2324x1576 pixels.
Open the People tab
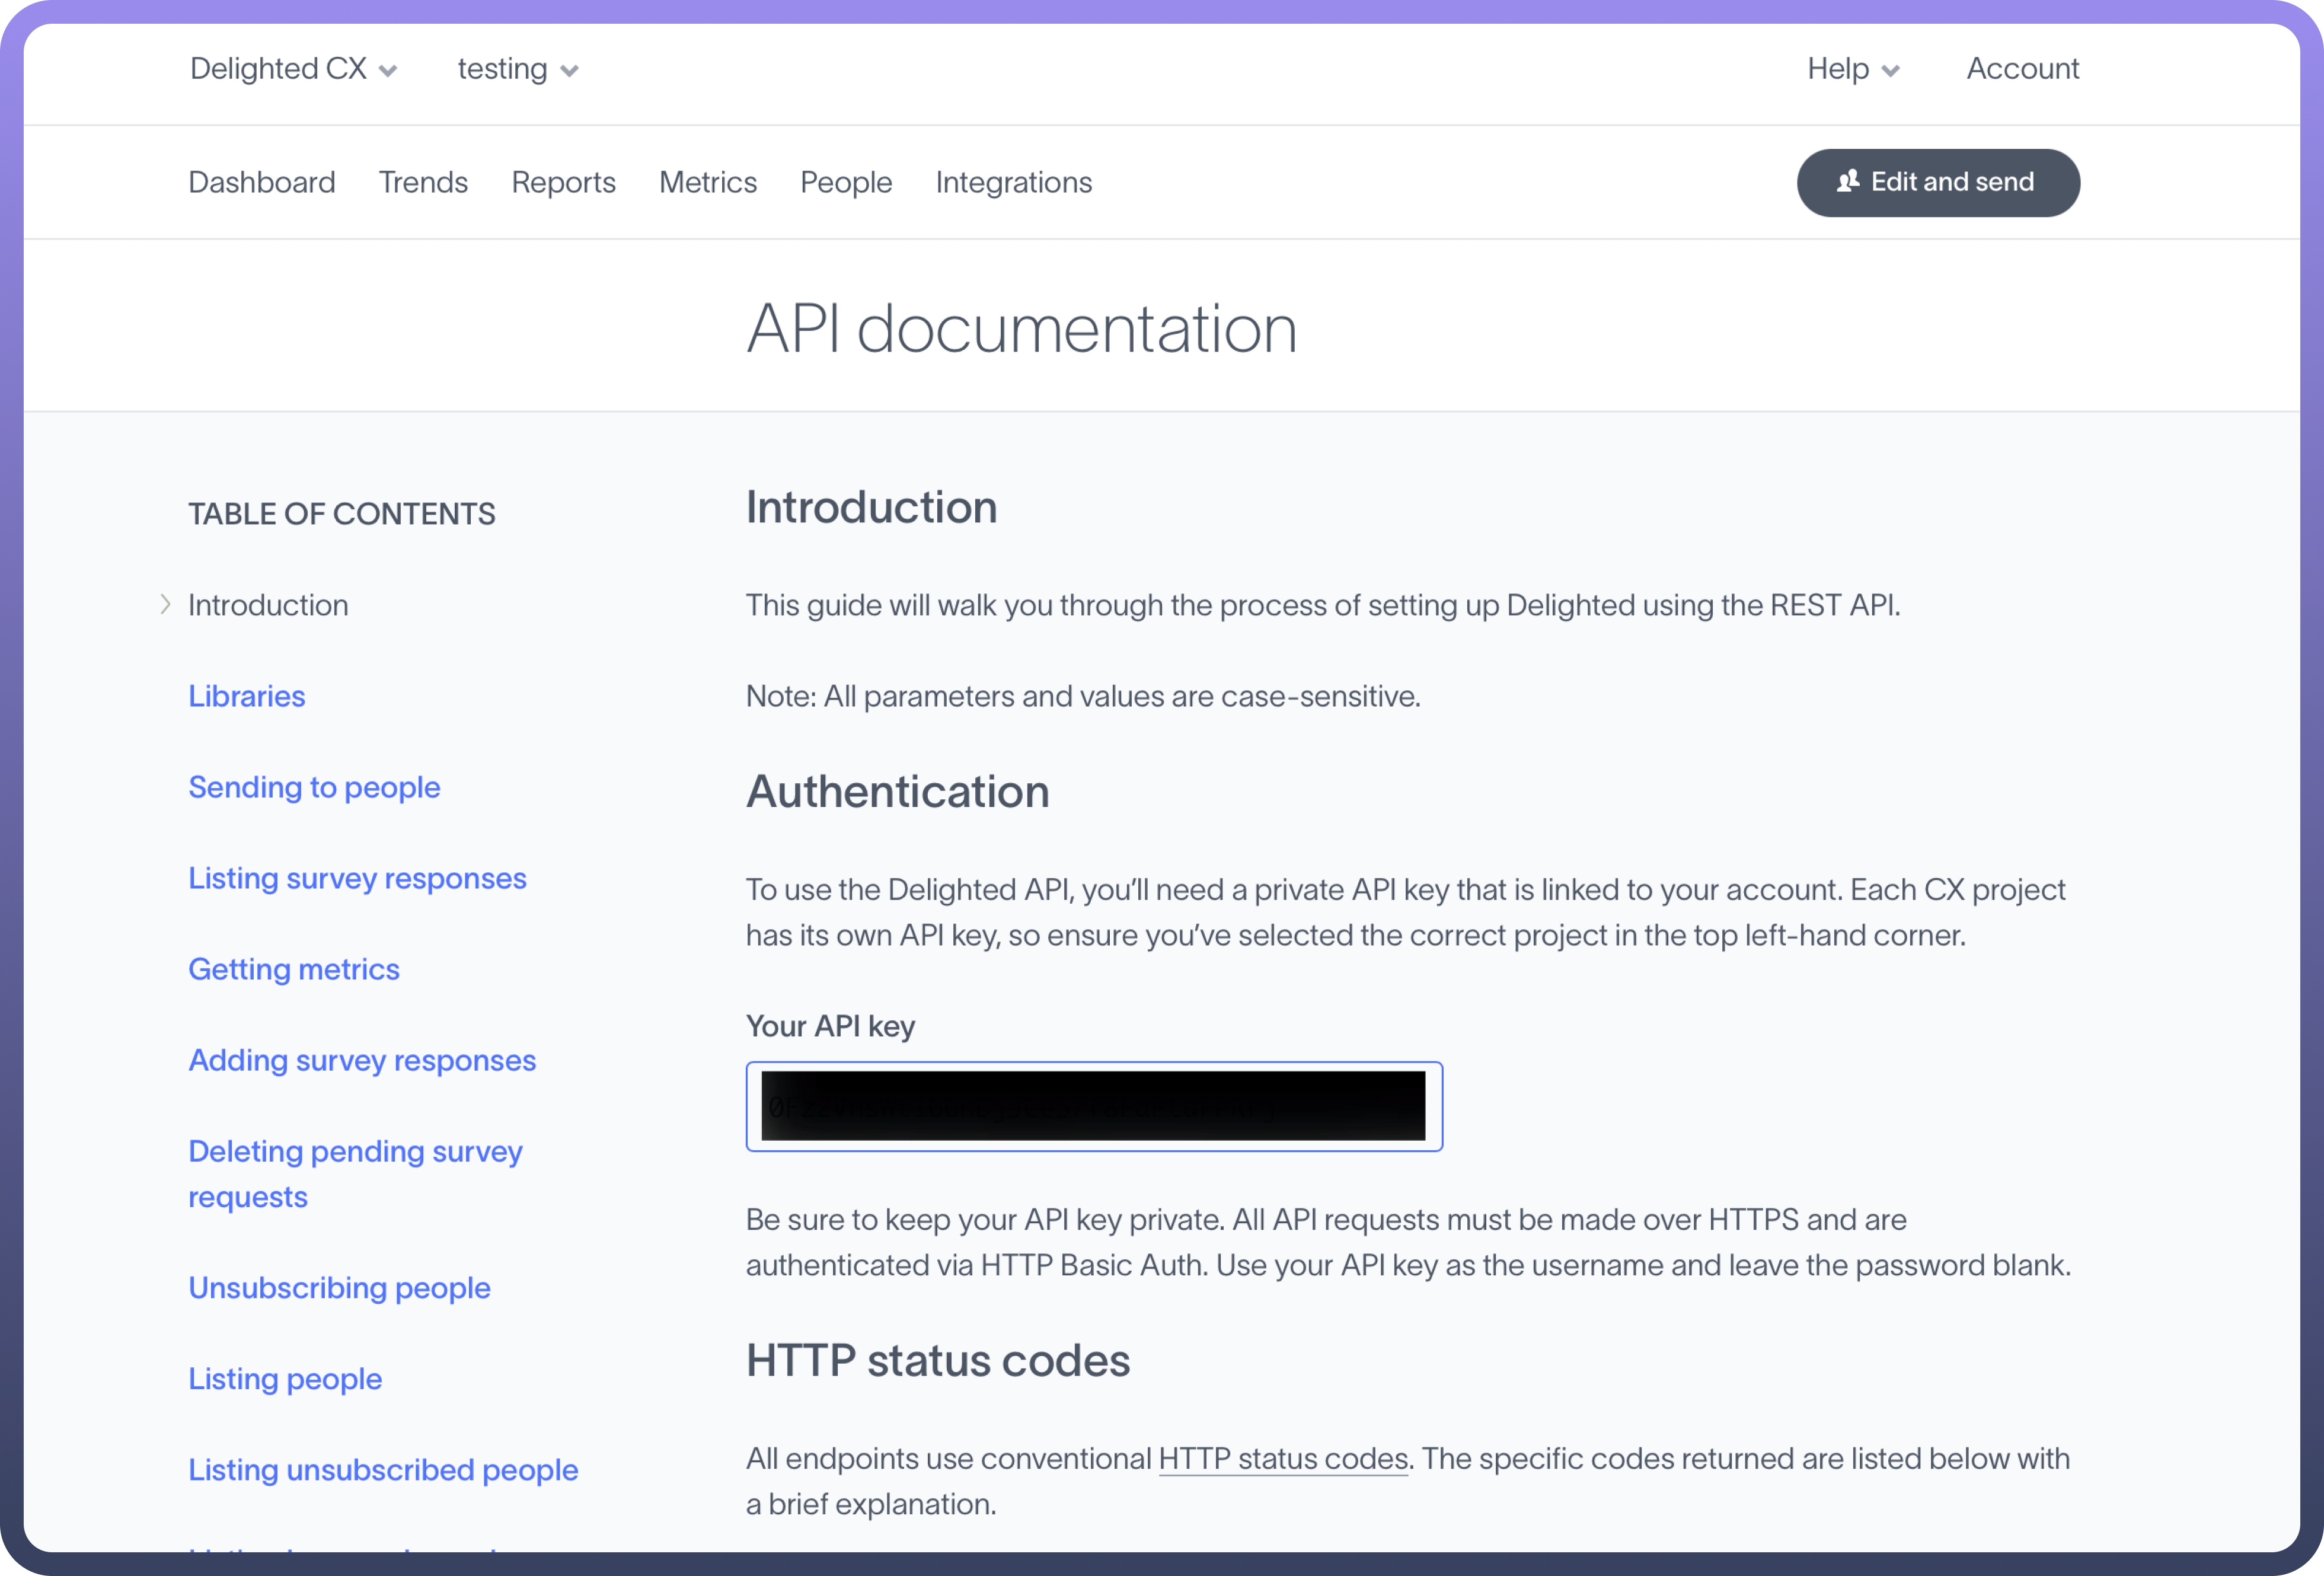846,182
